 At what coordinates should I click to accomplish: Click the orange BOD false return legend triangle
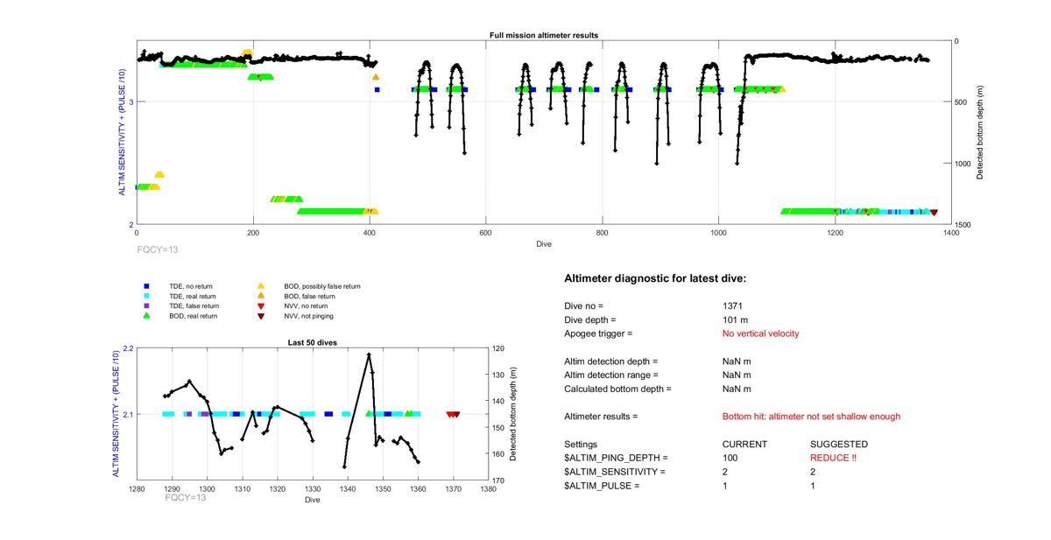260,296
